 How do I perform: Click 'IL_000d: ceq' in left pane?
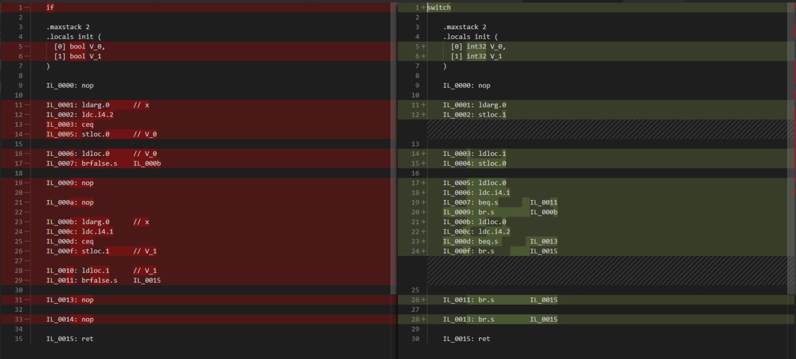click(x=70, y=241)
